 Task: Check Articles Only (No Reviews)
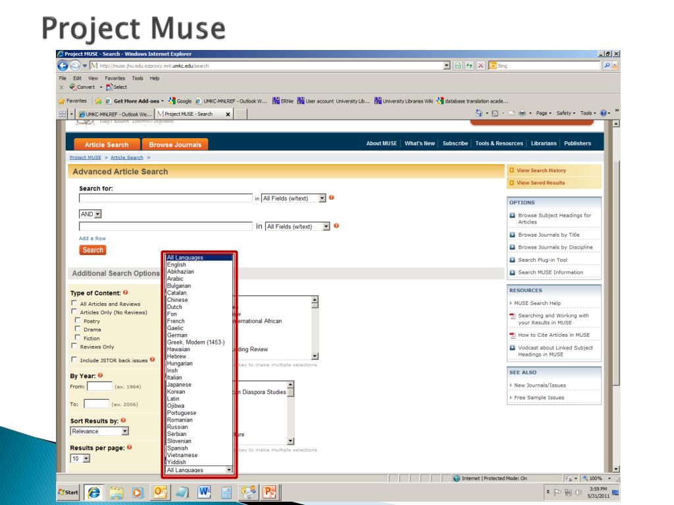(x=74, y=312)
